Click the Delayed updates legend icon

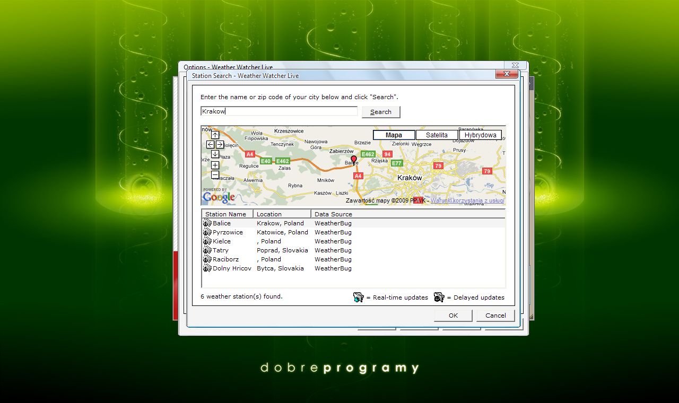coord(439,297)
